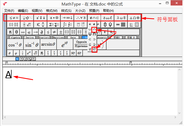Insert pi from small bar

[10, 32]
